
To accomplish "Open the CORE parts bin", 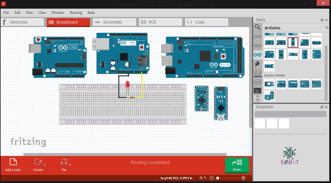I will coord(257,37).
